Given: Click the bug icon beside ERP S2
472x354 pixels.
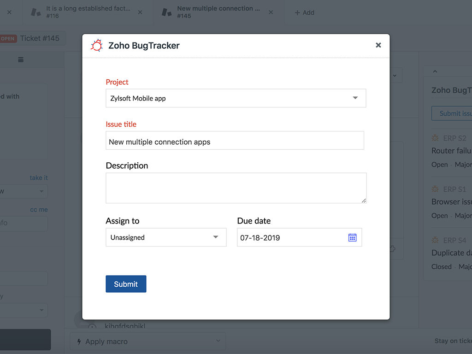Looking at the screenshot, I should 435,138.
